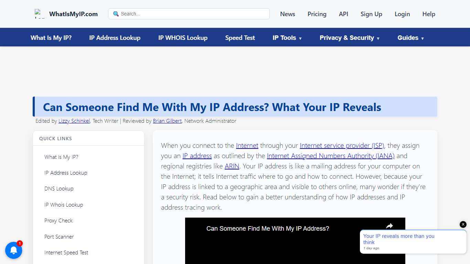Screen dimensions: 470x264
Task: Open the Privacy & Security dropdown menu
Action: point(349,38)
